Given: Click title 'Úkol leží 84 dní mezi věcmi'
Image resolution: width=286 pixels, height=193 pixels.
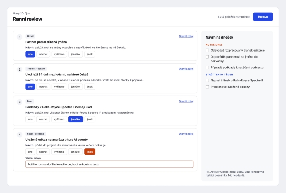Looking at the screenshot, I should tap(57, 74).
